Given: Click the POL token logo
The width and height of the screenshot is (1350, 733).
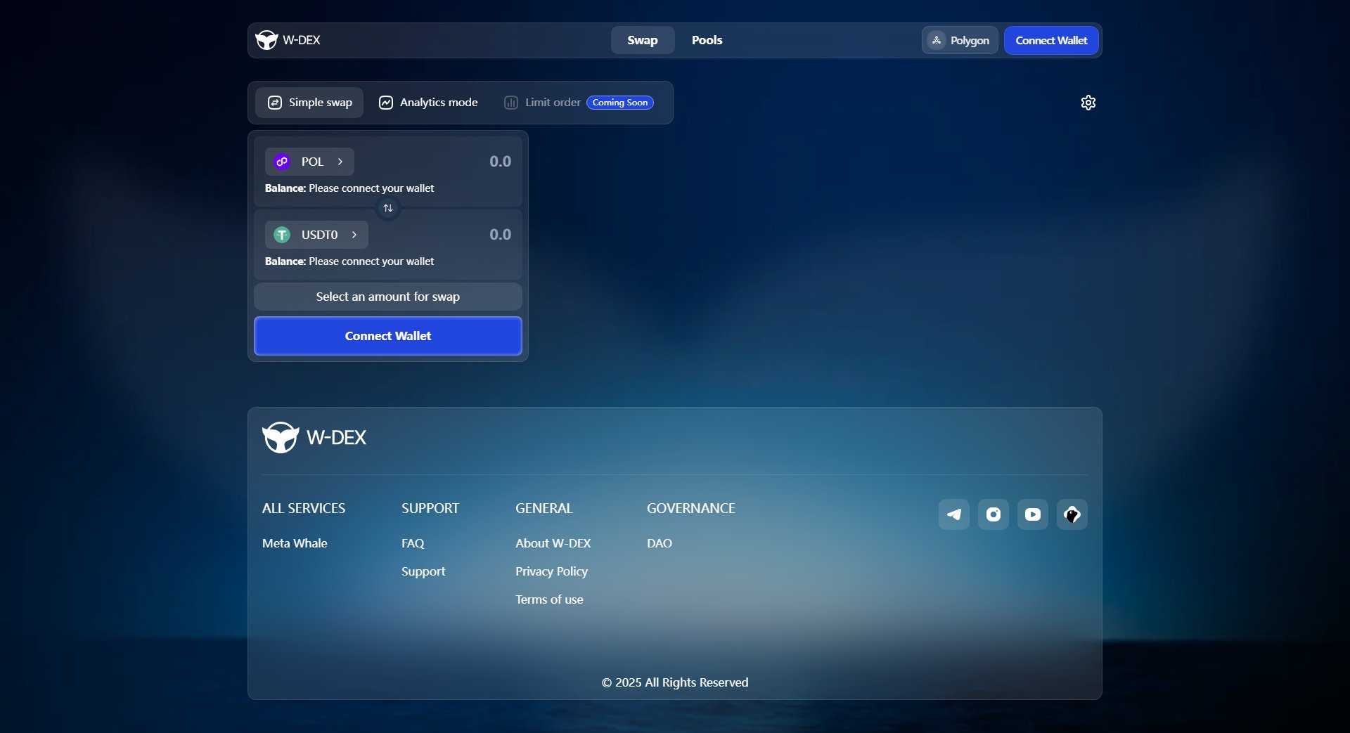Looking at the screenshot, I should coord(282,161).
